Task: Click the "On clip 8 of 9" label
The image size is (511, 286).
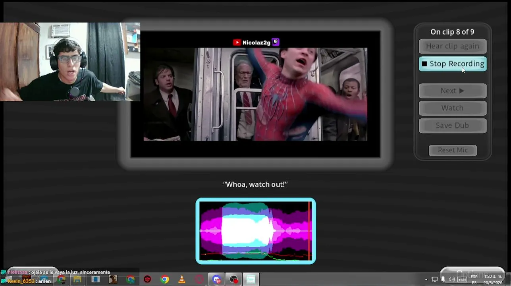Action: coord(452,32)
